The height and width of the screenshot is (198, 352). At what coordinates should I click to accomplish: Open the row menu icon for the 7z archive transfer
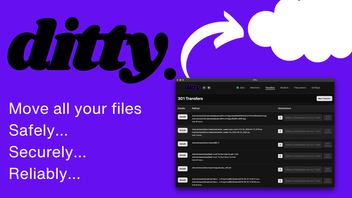[280, 145]
